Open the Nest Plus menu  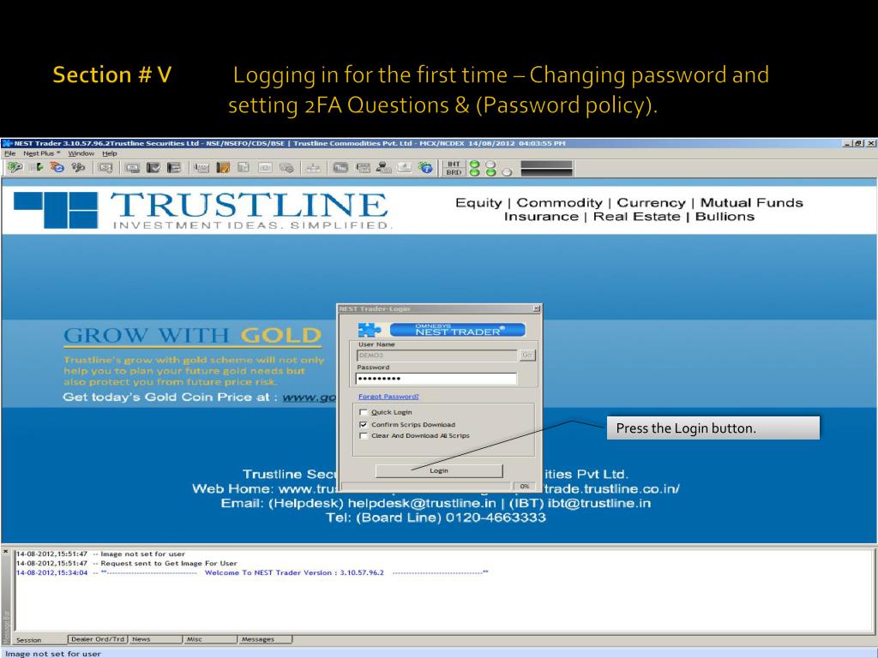41,153
